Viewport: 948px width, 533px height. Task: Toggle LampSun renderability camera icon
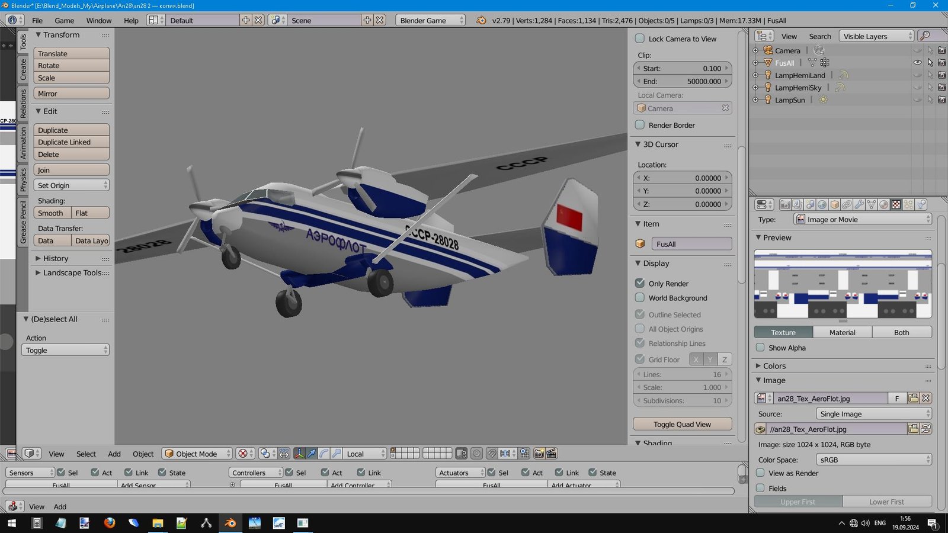point(942,100)
